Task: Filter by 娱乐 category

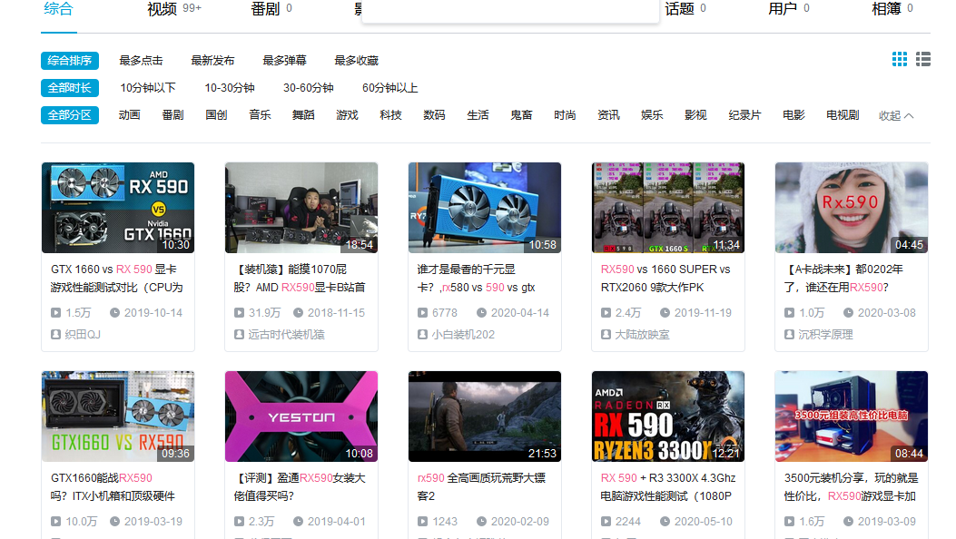Action: click(652, 114)
